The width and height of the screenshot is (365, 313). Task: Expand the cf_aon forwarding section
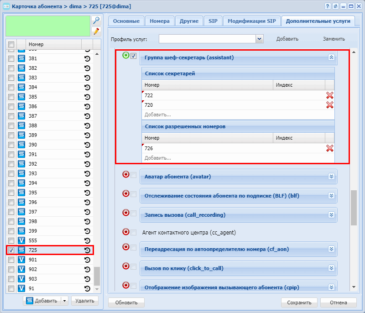coord(331,249)
